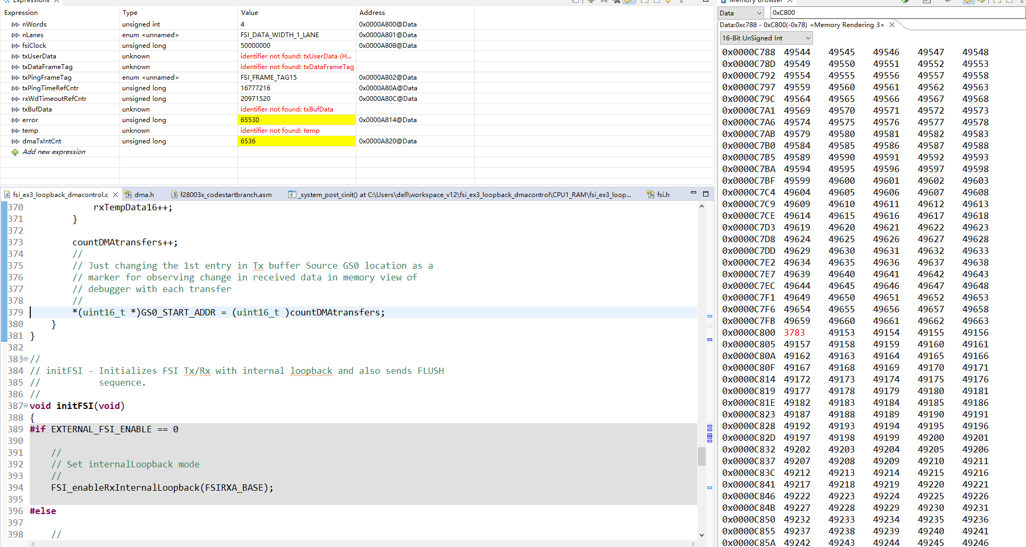Click memory row address 0x0000C788
The image size is (1026, 547).
tap(749, 52)
